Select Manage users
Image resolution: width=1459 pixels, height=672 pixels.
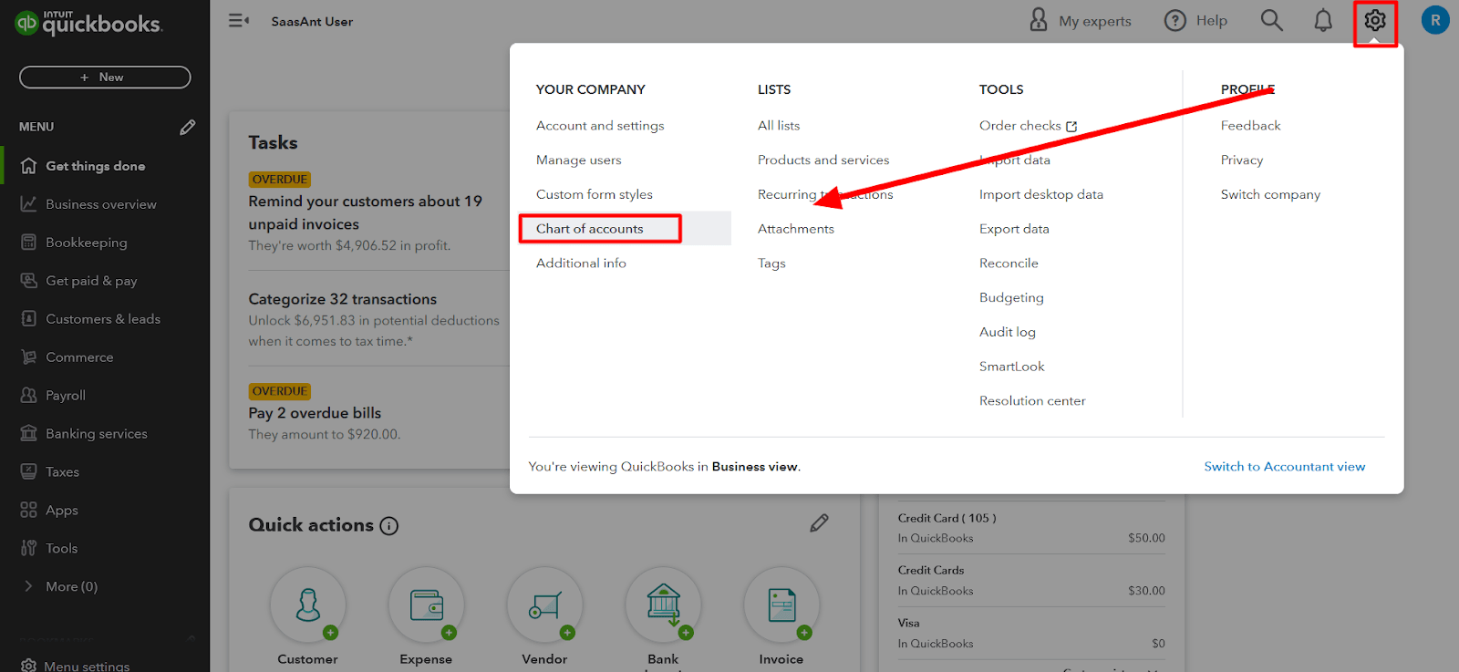point(579,160)
